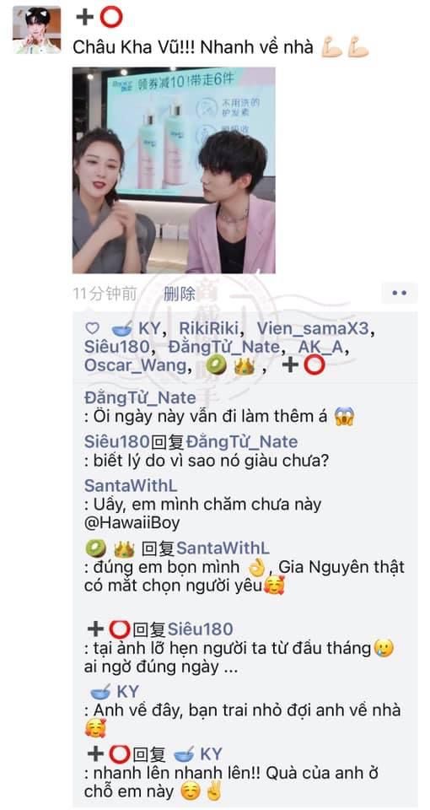Open SantaWithL commenter profile

click(131, 487)
